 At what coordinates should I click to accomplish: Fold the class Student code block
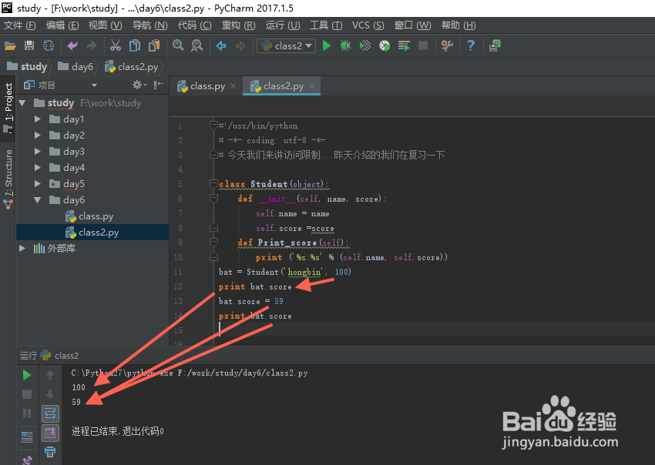213,184
